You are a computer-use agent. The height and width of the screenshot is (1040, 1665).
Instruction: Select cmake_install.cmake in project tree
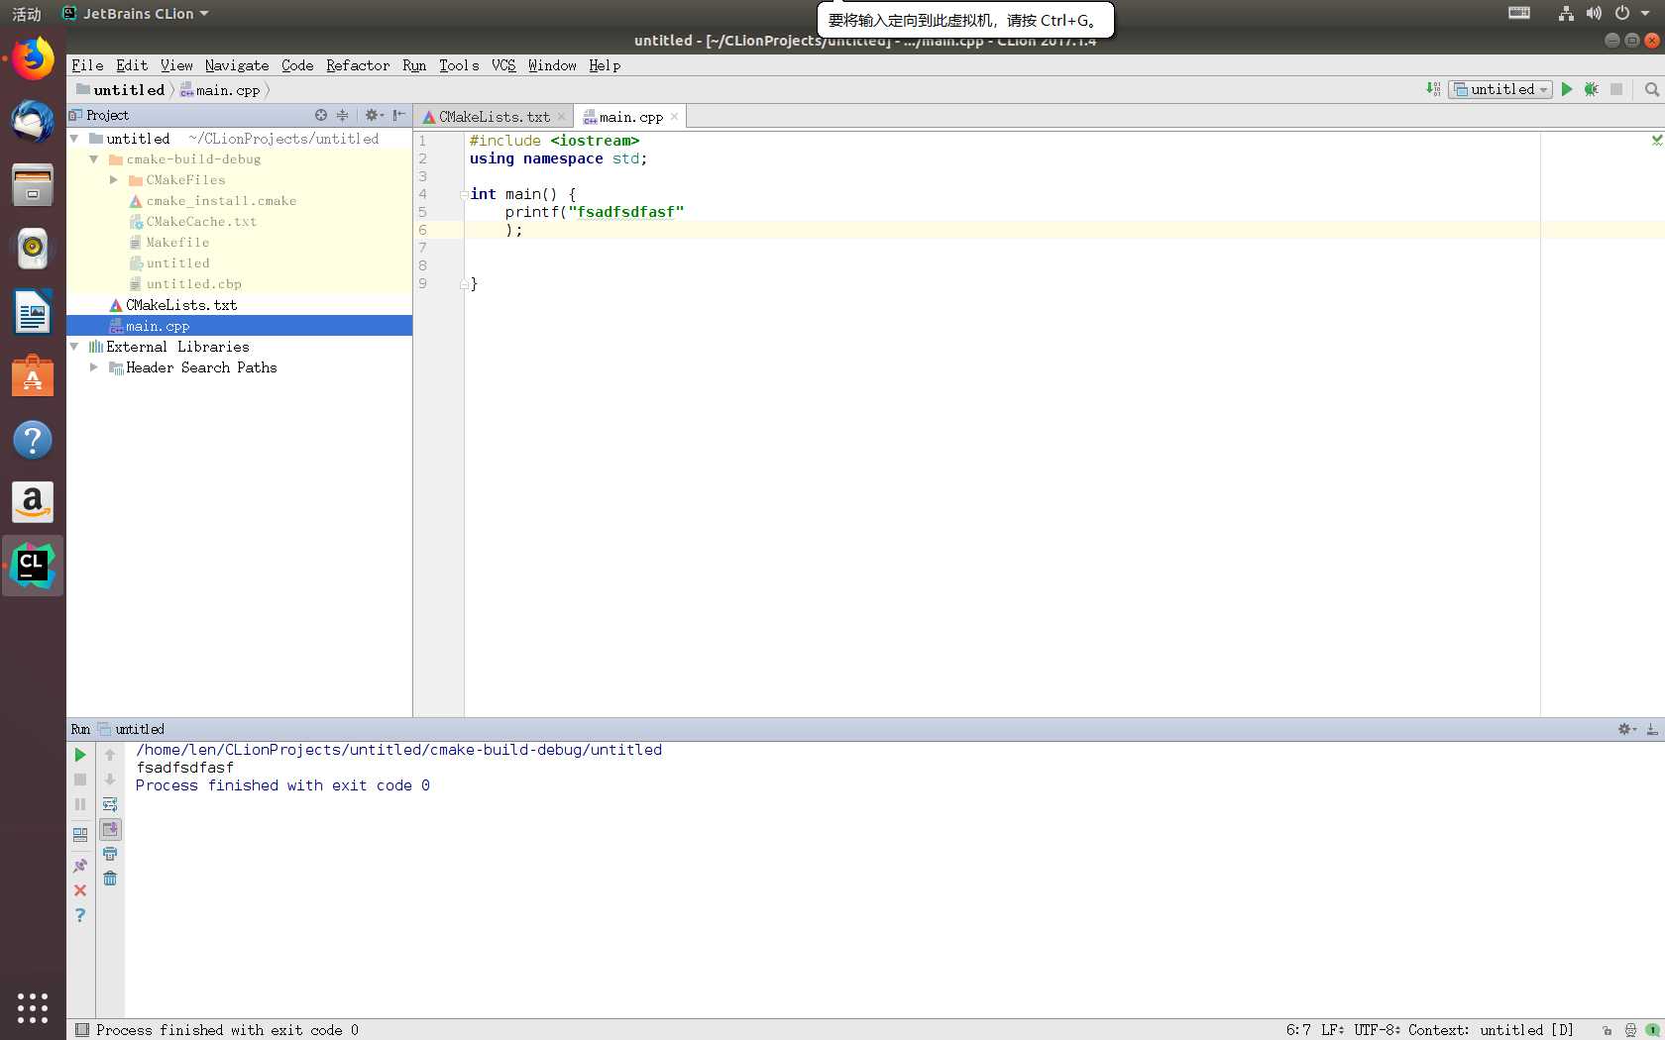pos(221,201)
